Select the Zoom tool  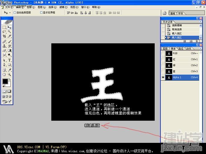point(9,75)
